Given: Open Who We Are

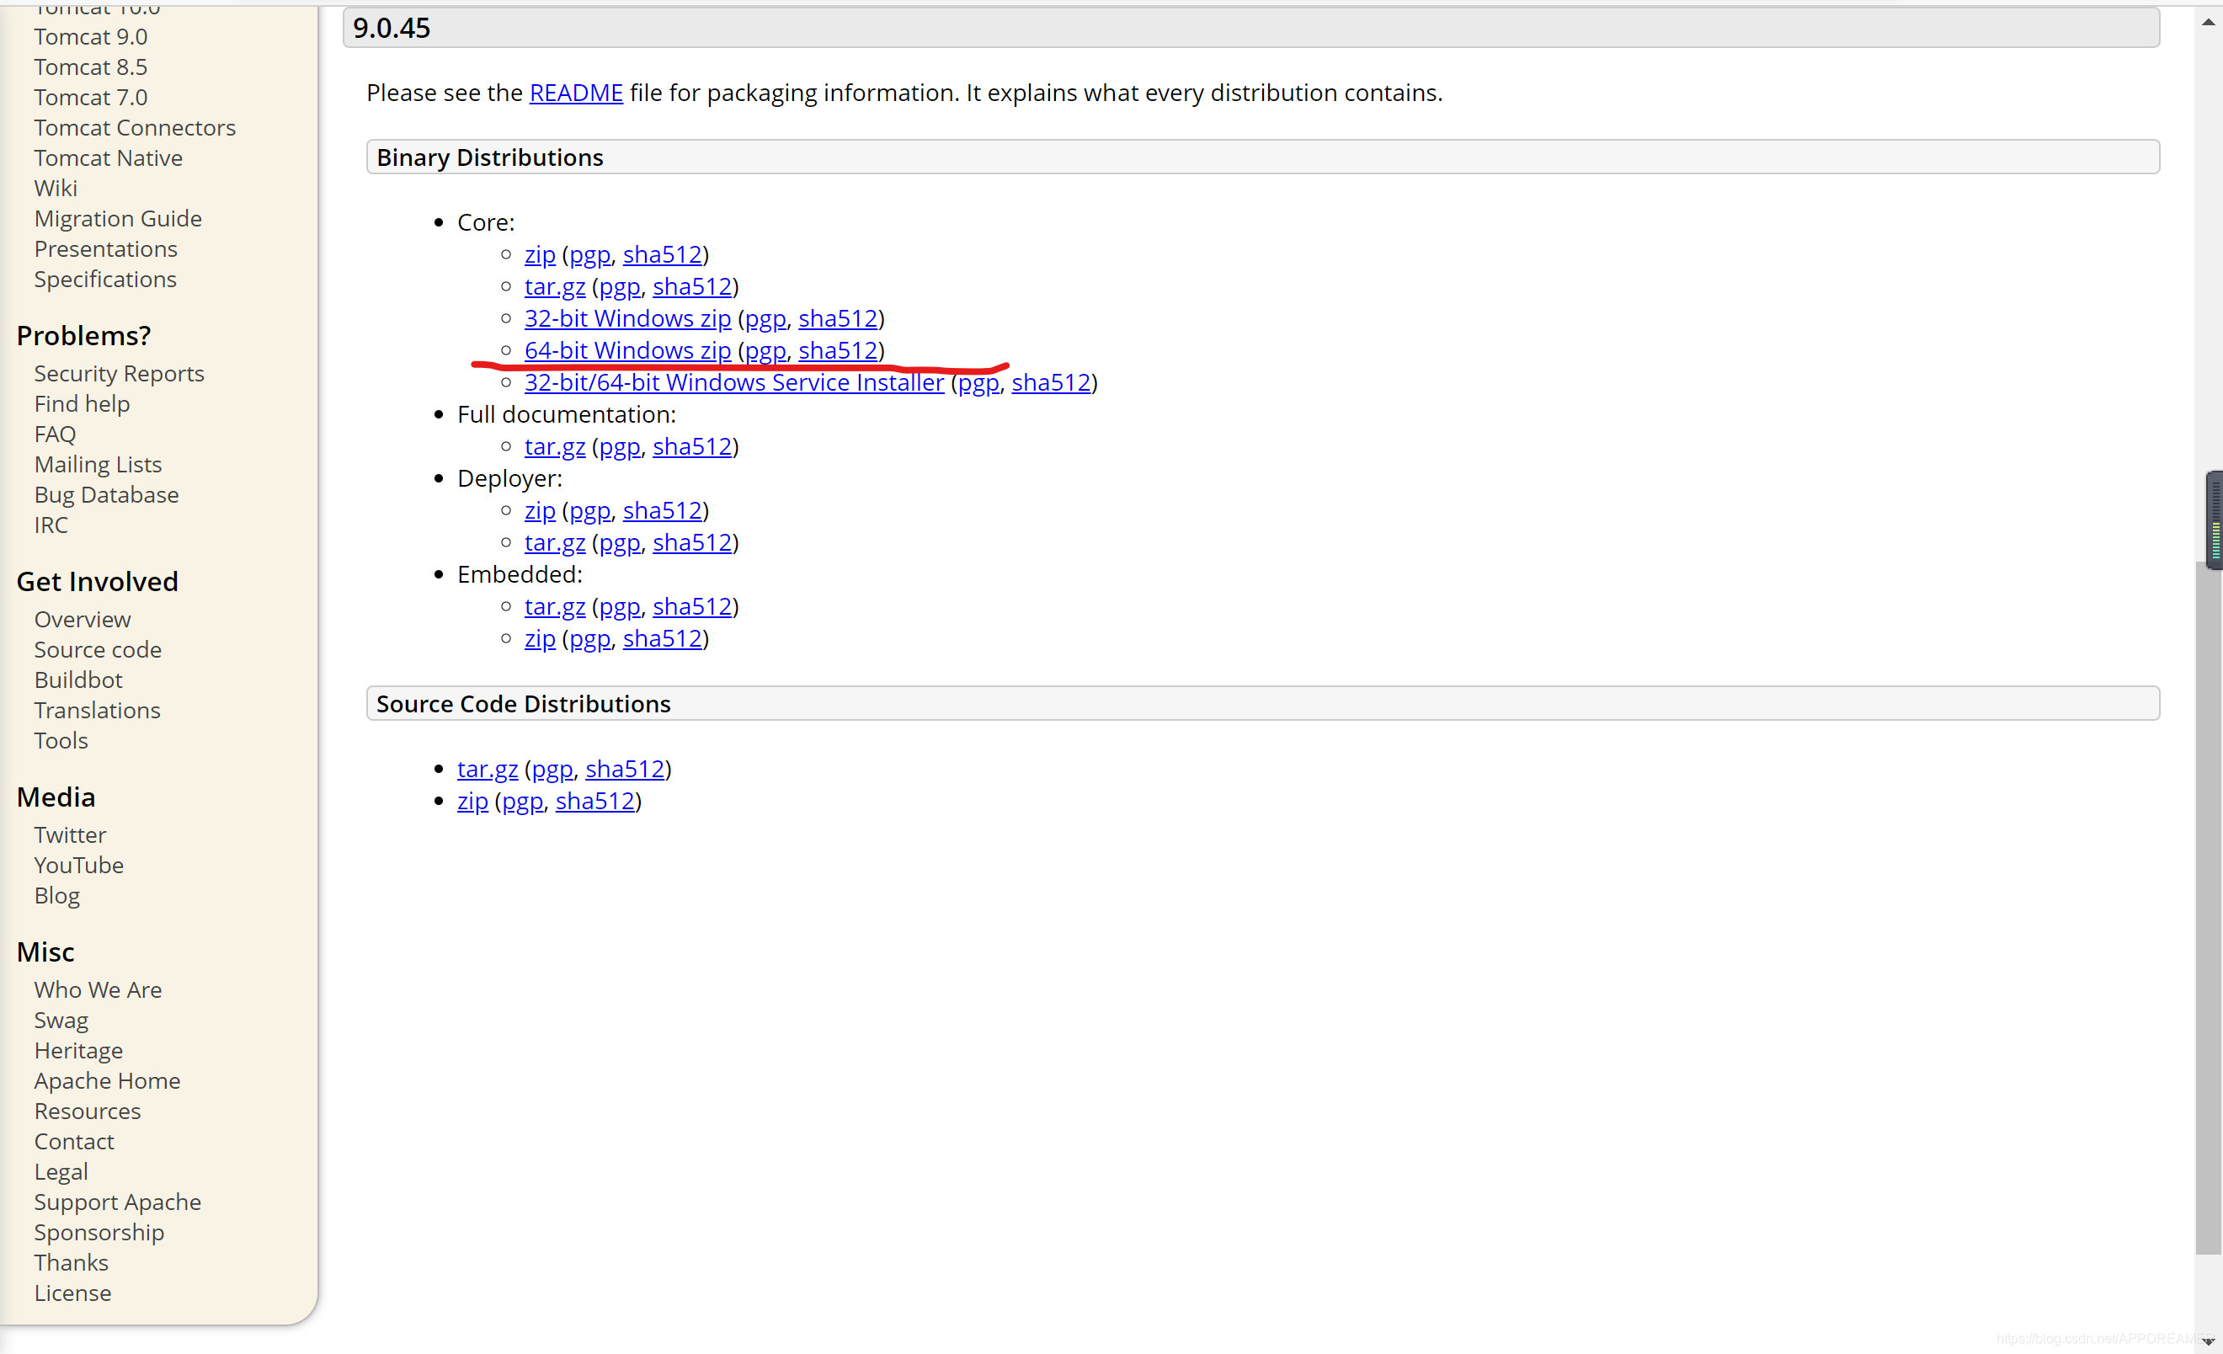Looking at the screenshot, I should point(98,989).
